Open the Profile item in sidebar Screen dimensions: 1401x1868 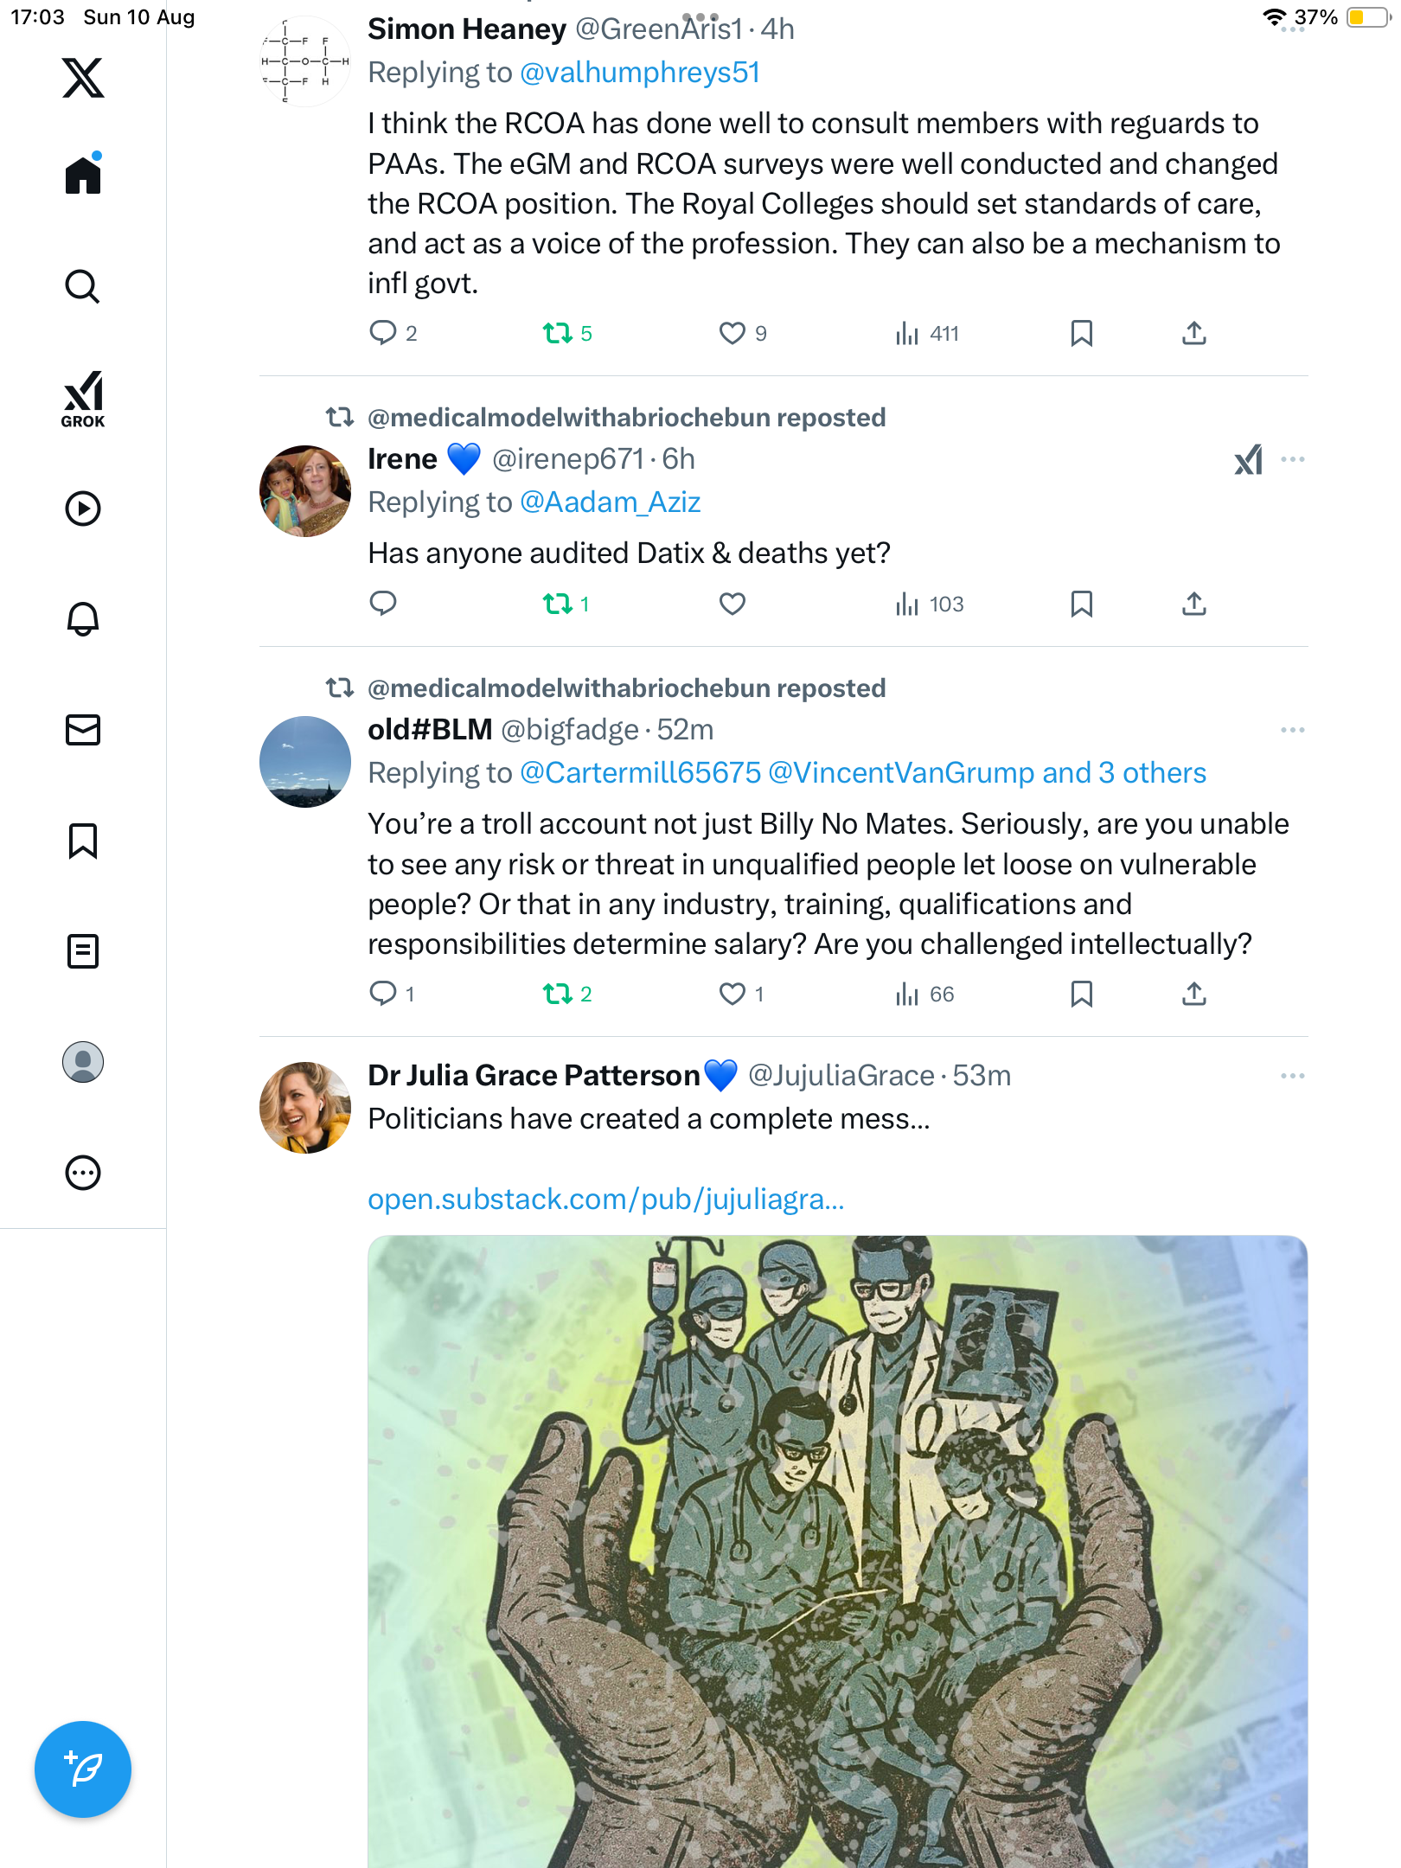83,1062
